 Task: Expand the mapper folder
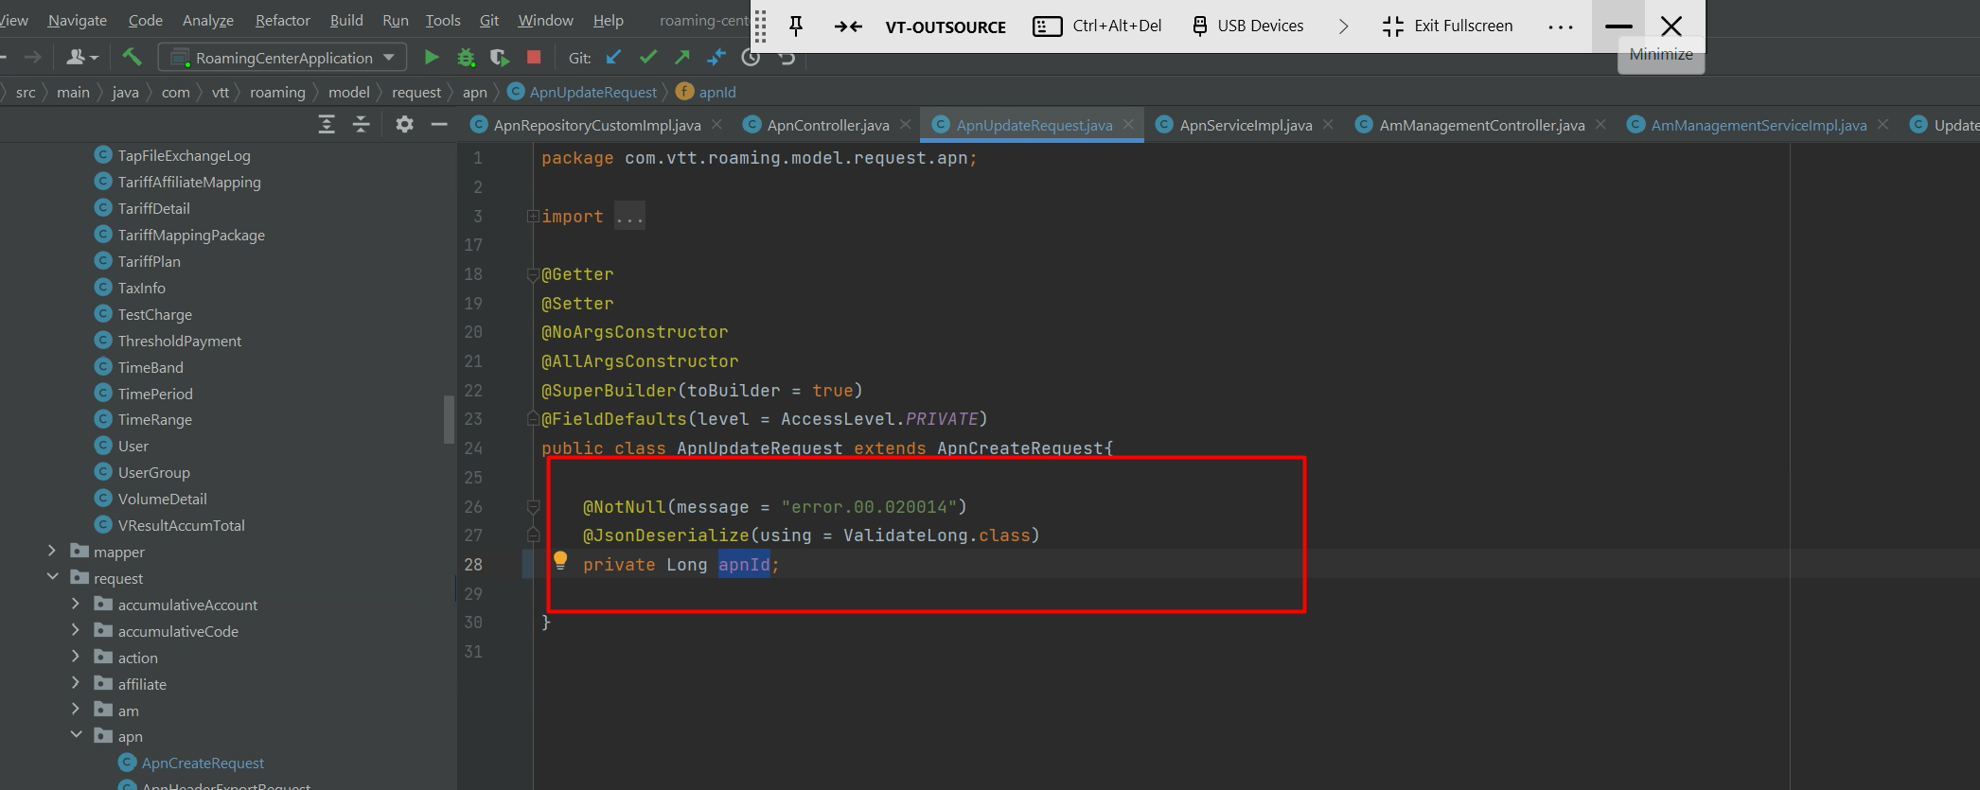[52, 551]
